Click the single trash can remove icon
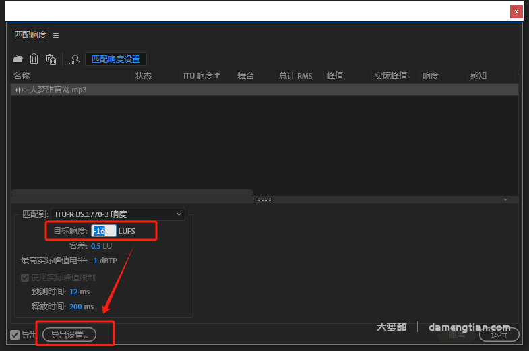 pyautogui.click(x=34, y=59)
